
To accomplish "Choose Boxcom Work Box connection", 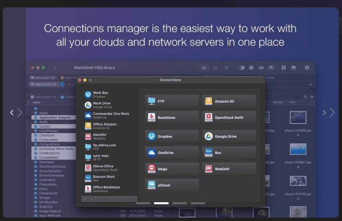I will click(x=108, y=178).
